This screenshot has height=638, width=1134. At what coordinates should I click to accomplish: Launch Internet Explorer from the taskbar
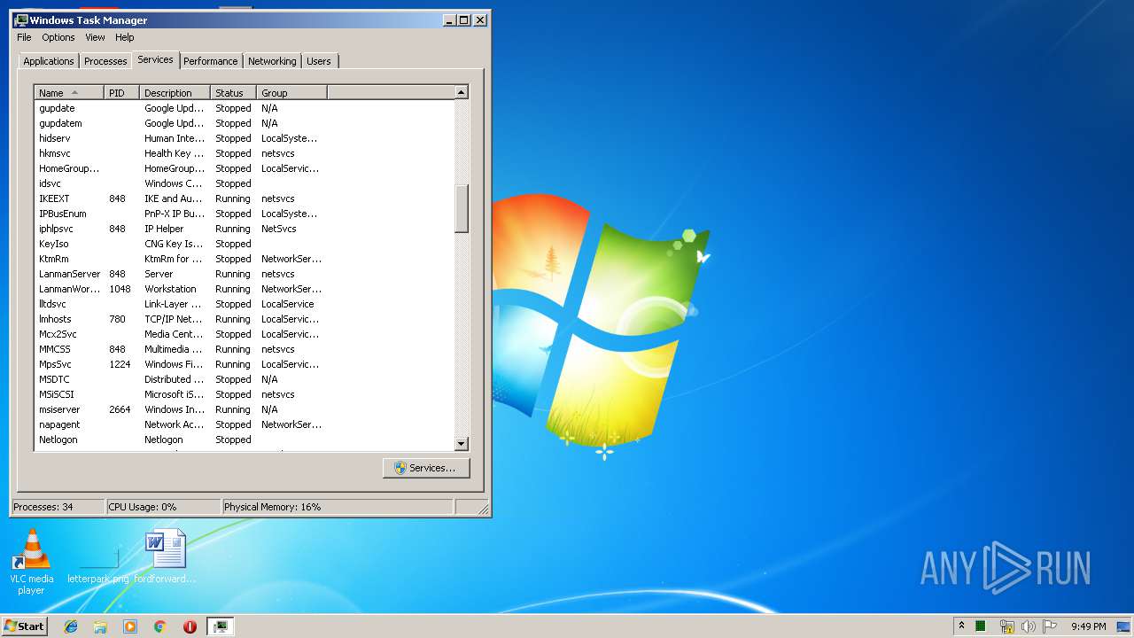[x=71, y=626]
